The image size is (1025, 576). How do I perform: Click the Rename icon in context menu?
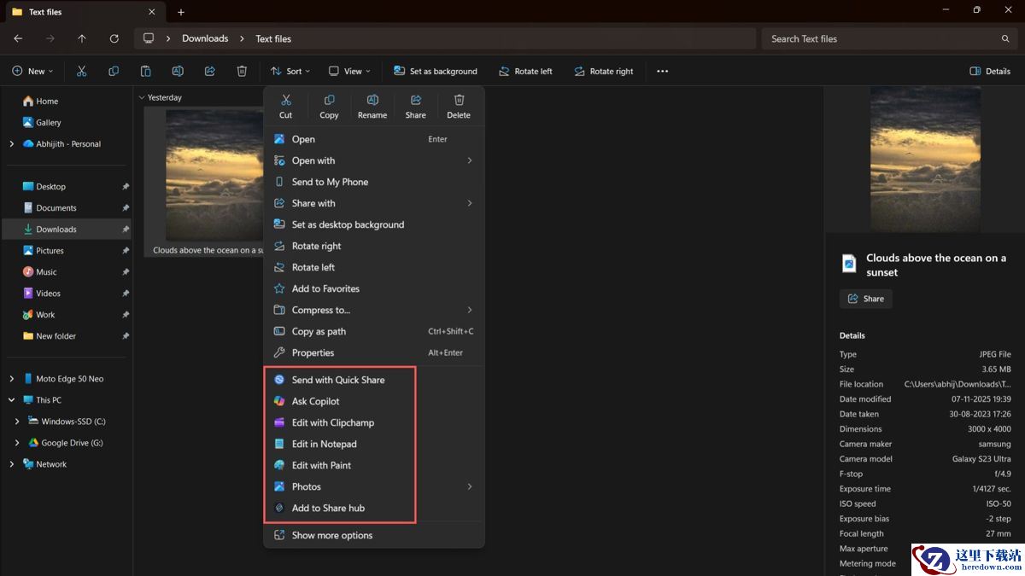tap(372, 101)
